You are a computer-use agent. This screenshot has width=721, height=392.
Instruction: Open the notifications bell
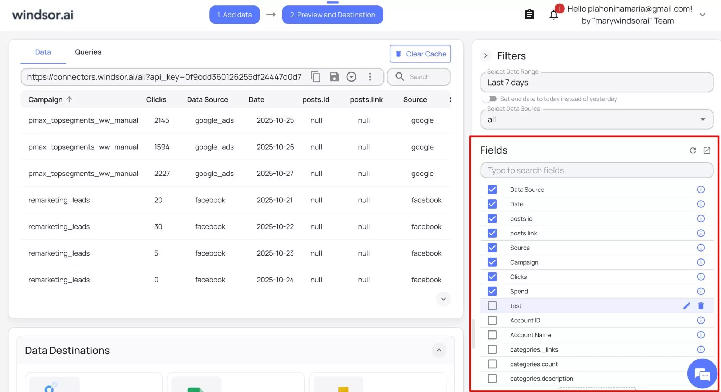point(553,15)
